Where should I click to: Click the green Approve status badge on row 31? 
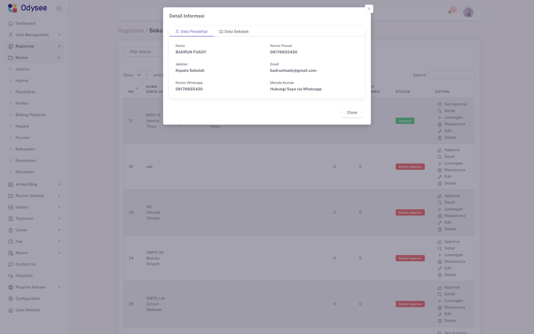(405, 121)
